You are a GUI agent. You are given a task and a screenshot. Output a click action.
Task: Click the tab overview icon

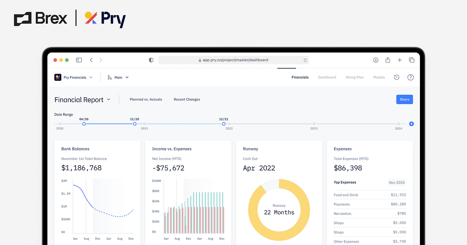pos(412,60)
